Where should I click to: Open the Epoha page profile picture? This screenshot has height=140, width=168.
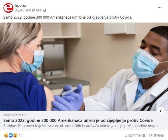point(8,8)
